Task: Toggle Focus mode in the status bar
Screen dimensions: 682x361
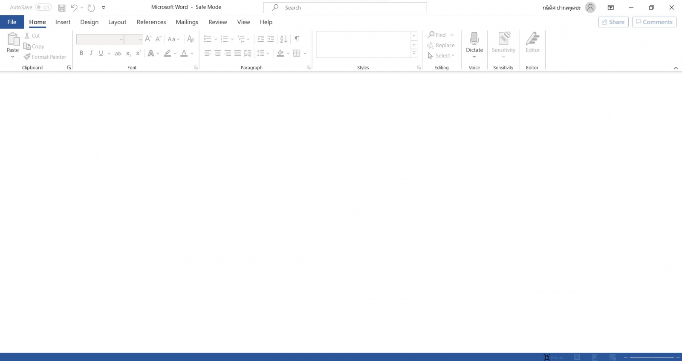Action: [x=553, y=357]
